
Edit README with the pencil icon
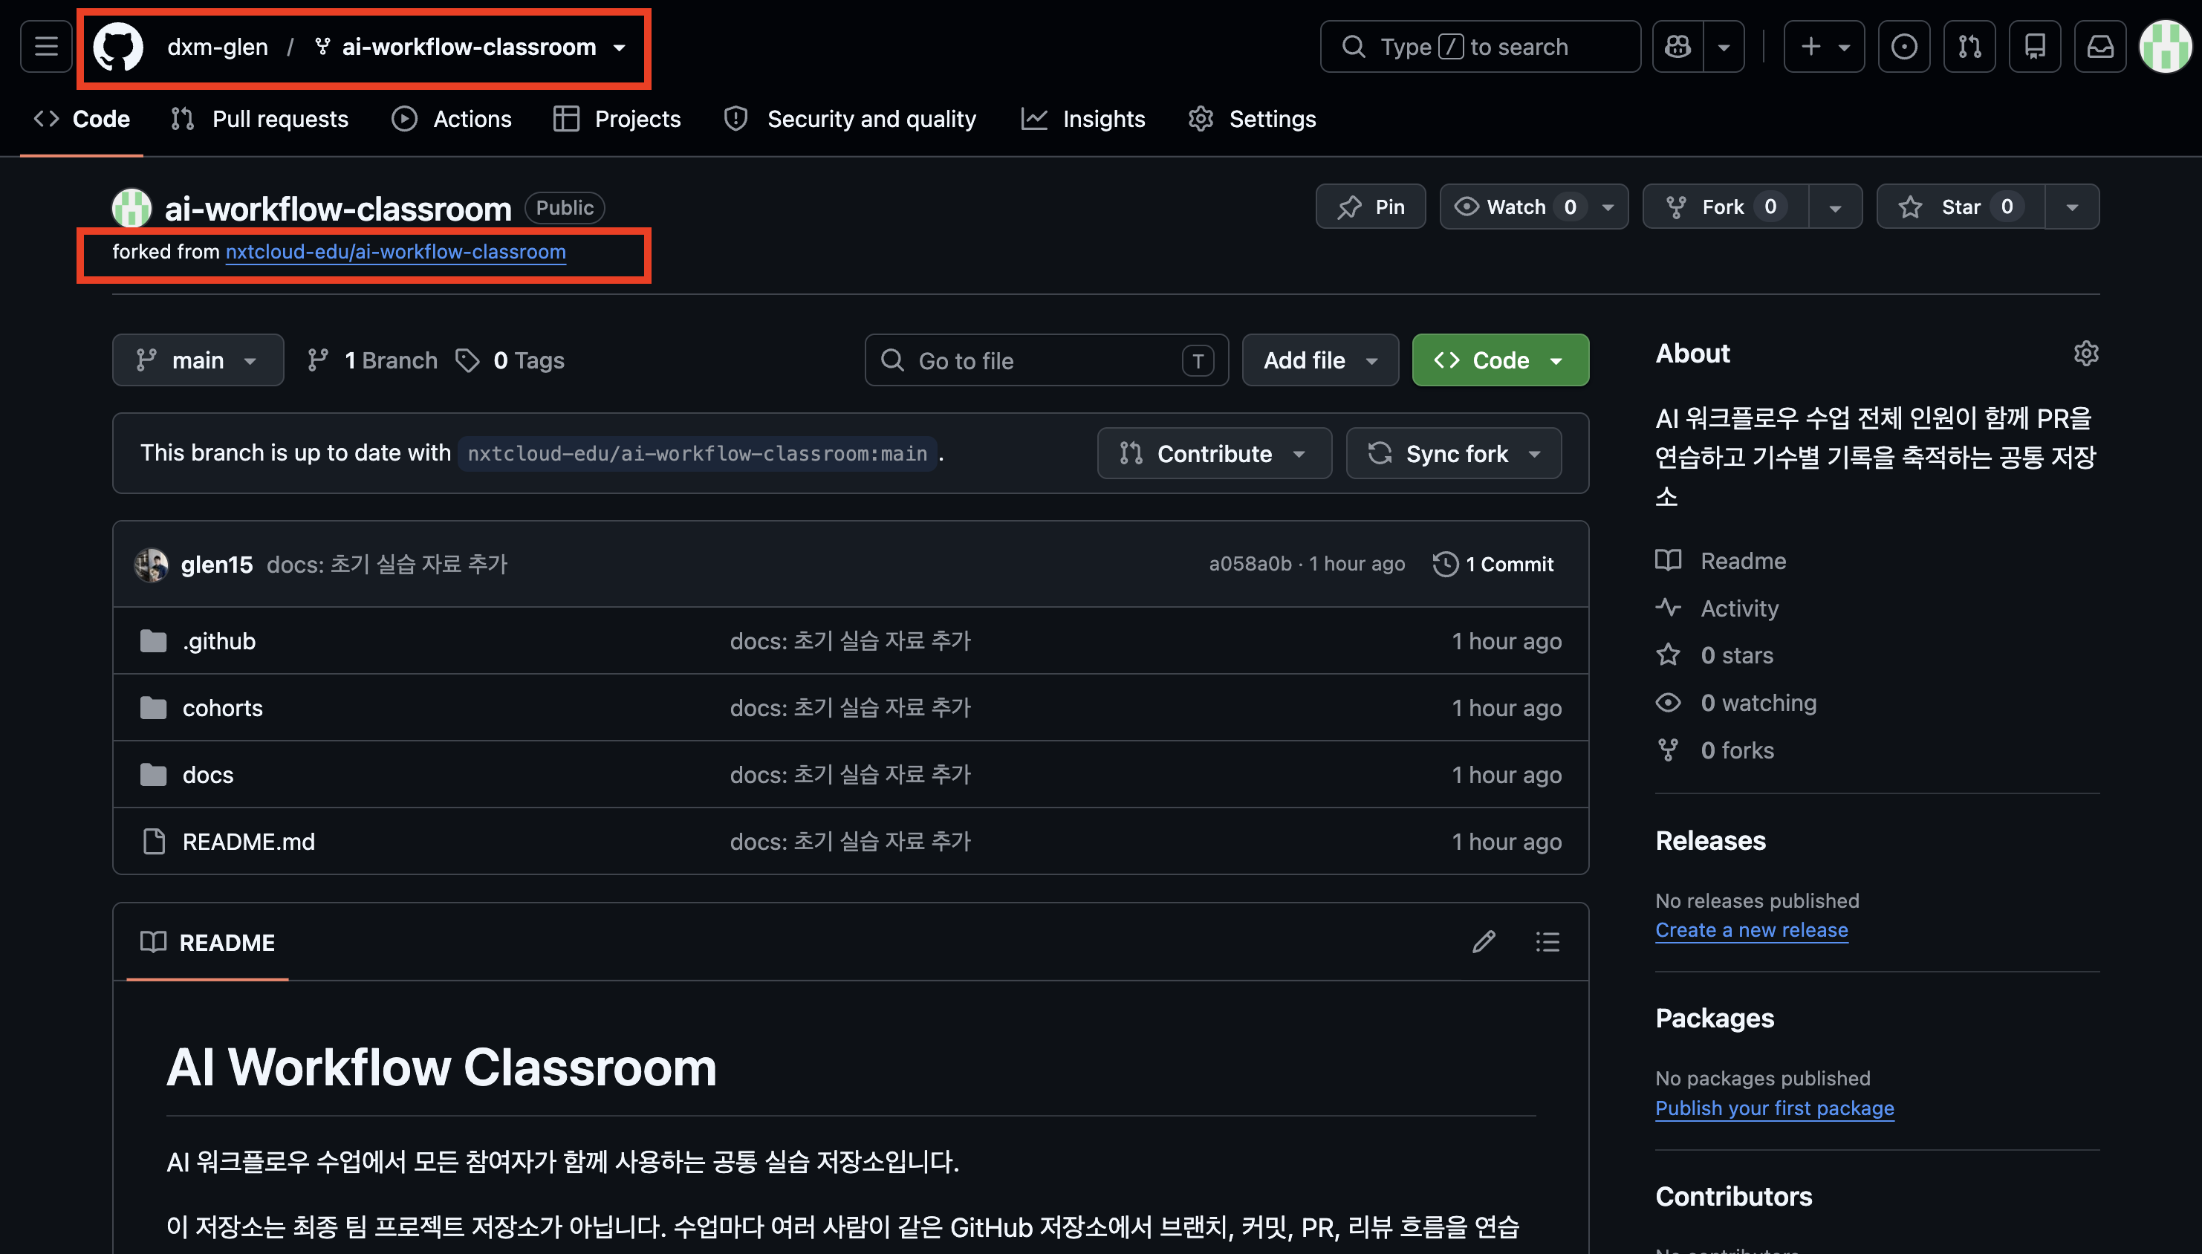[x=1483, y=942]
